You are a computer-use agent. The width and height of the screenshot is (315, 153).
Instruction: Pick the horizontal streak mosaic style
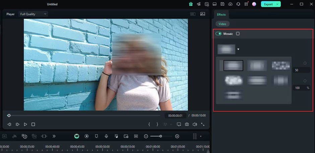257,80
